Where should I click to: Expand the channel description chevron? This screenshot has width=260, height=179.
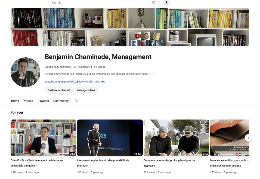coord(154,74)
